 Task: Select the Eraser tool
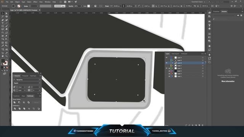(6, 29)
